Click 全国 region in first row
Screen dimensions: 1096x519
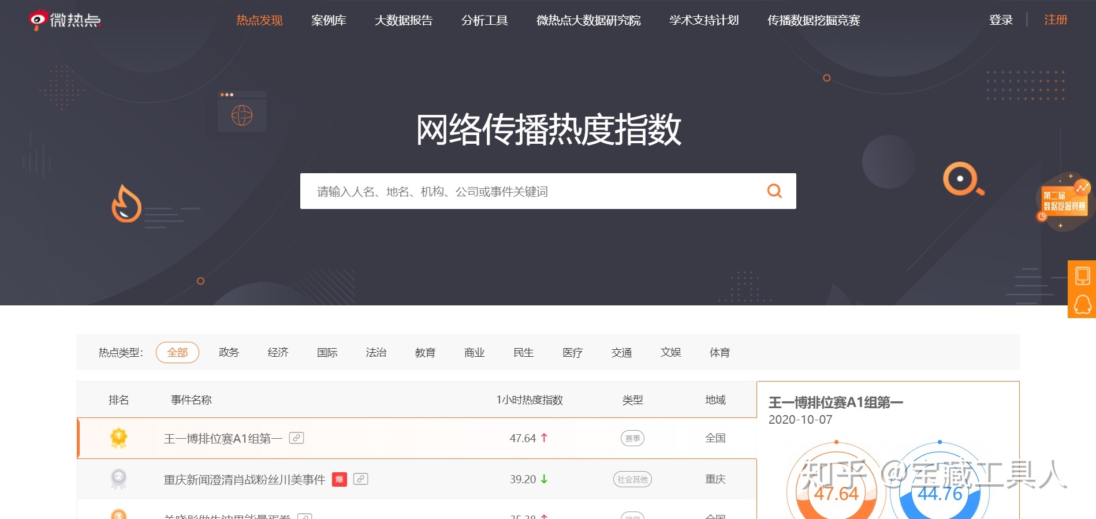715,438
